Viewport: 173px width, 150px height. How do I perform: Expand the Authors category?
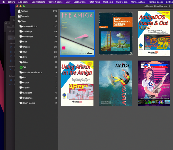pyautogui.click(x=16, y=11)
